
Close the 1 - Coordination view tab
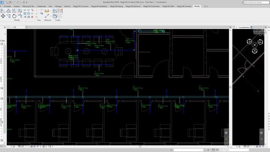[251, 27]
